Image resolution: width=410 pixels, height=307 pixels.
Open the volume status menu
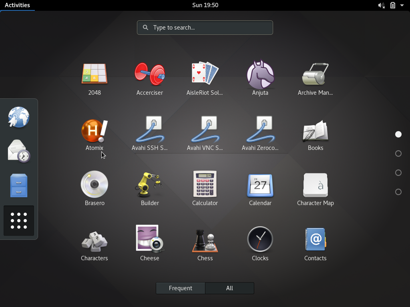coord(380,5)
